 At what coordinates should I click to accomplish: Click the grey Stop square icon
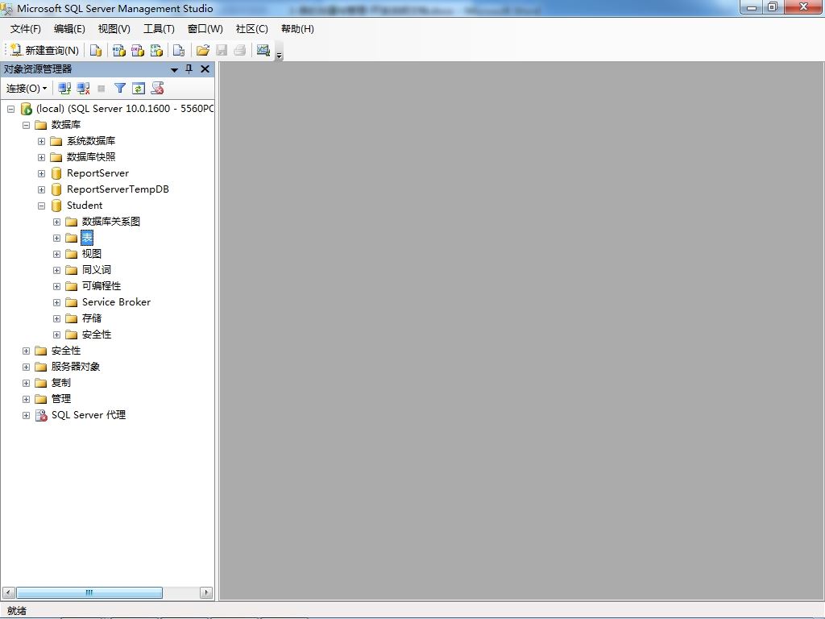point(102,89)
